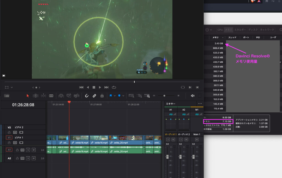282x178 pixels.
Task: Solo the A1 audio track in the timeline
Action: (x=28, y=150)
